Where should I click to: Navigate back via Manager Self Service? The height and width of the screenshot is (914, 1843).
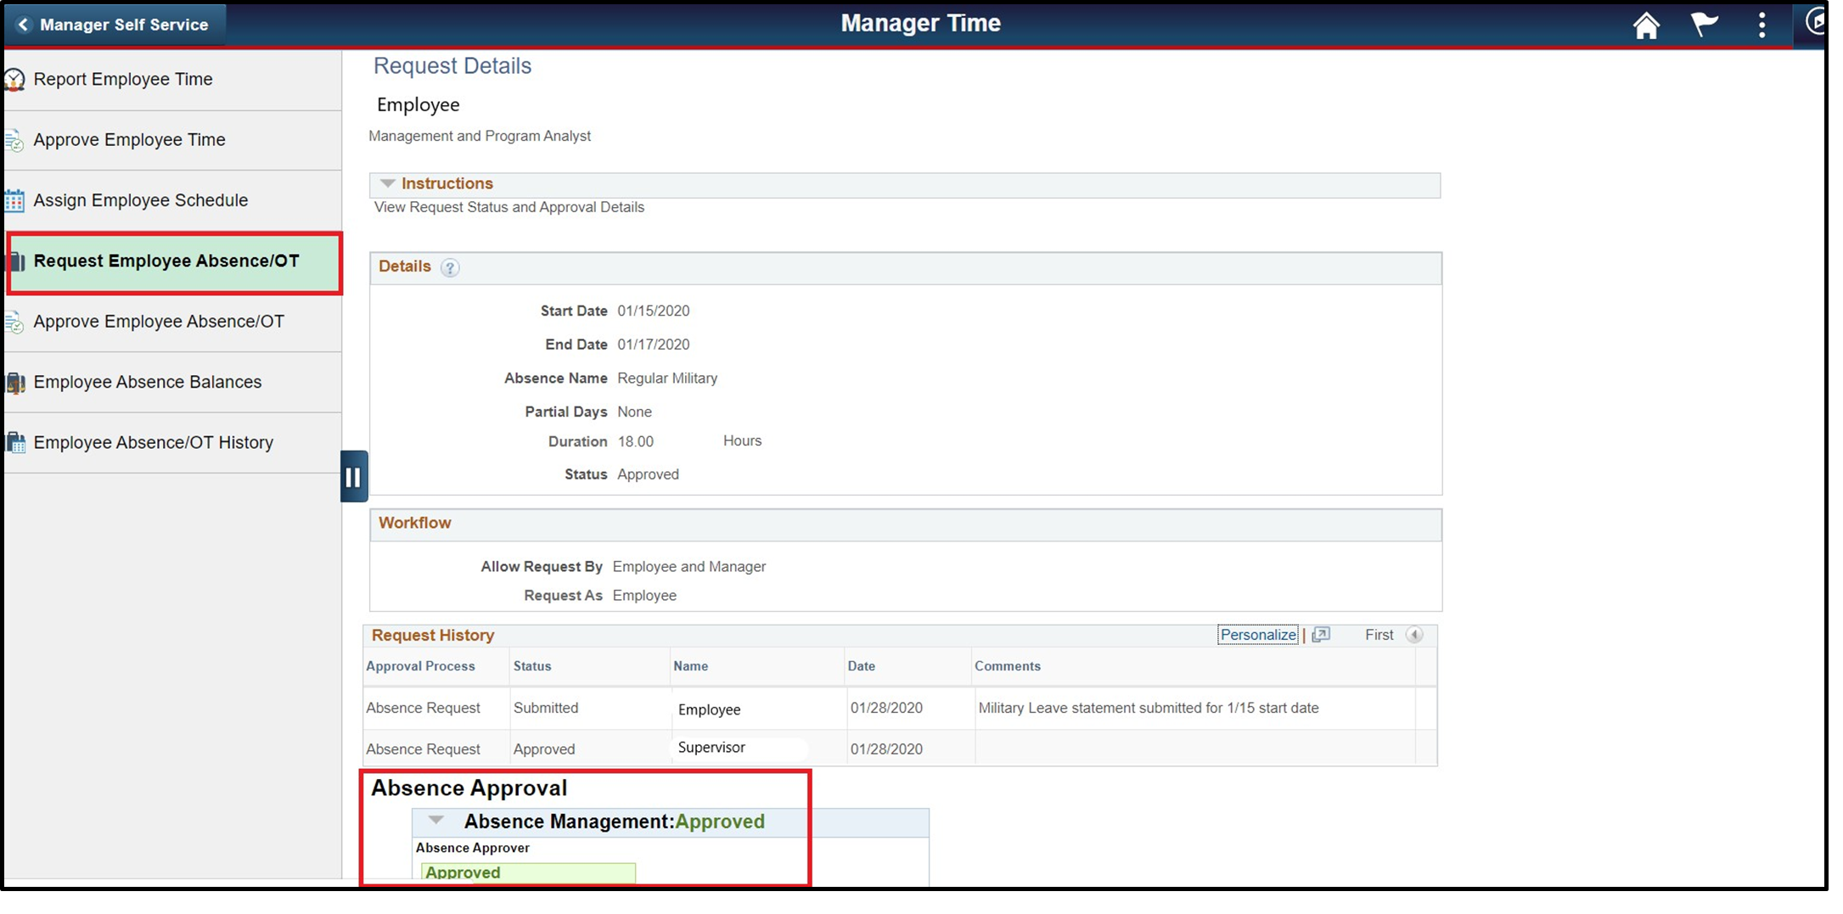115,24
